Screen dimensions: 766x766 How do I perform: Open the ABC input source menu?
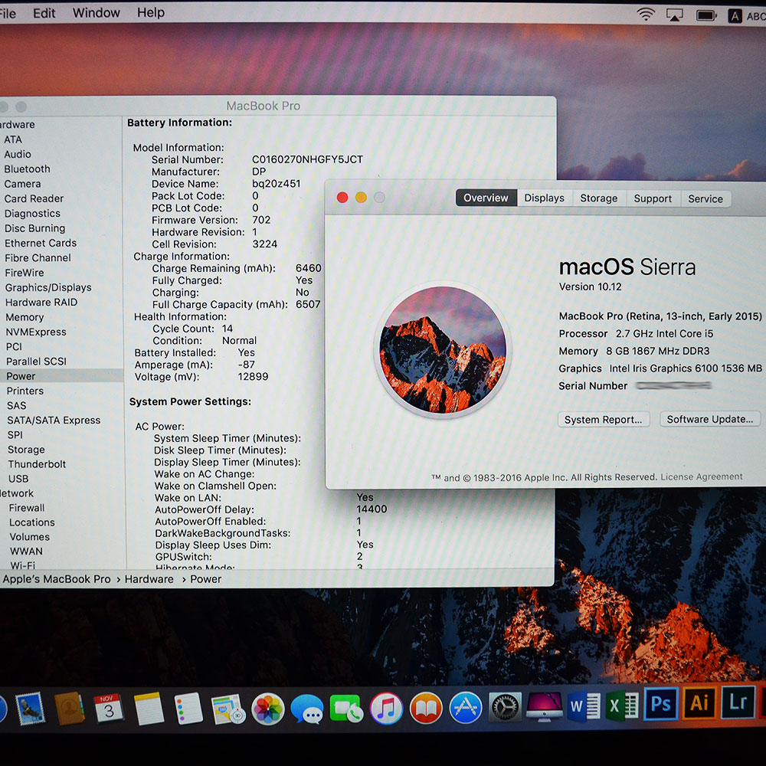click(746, 16)
